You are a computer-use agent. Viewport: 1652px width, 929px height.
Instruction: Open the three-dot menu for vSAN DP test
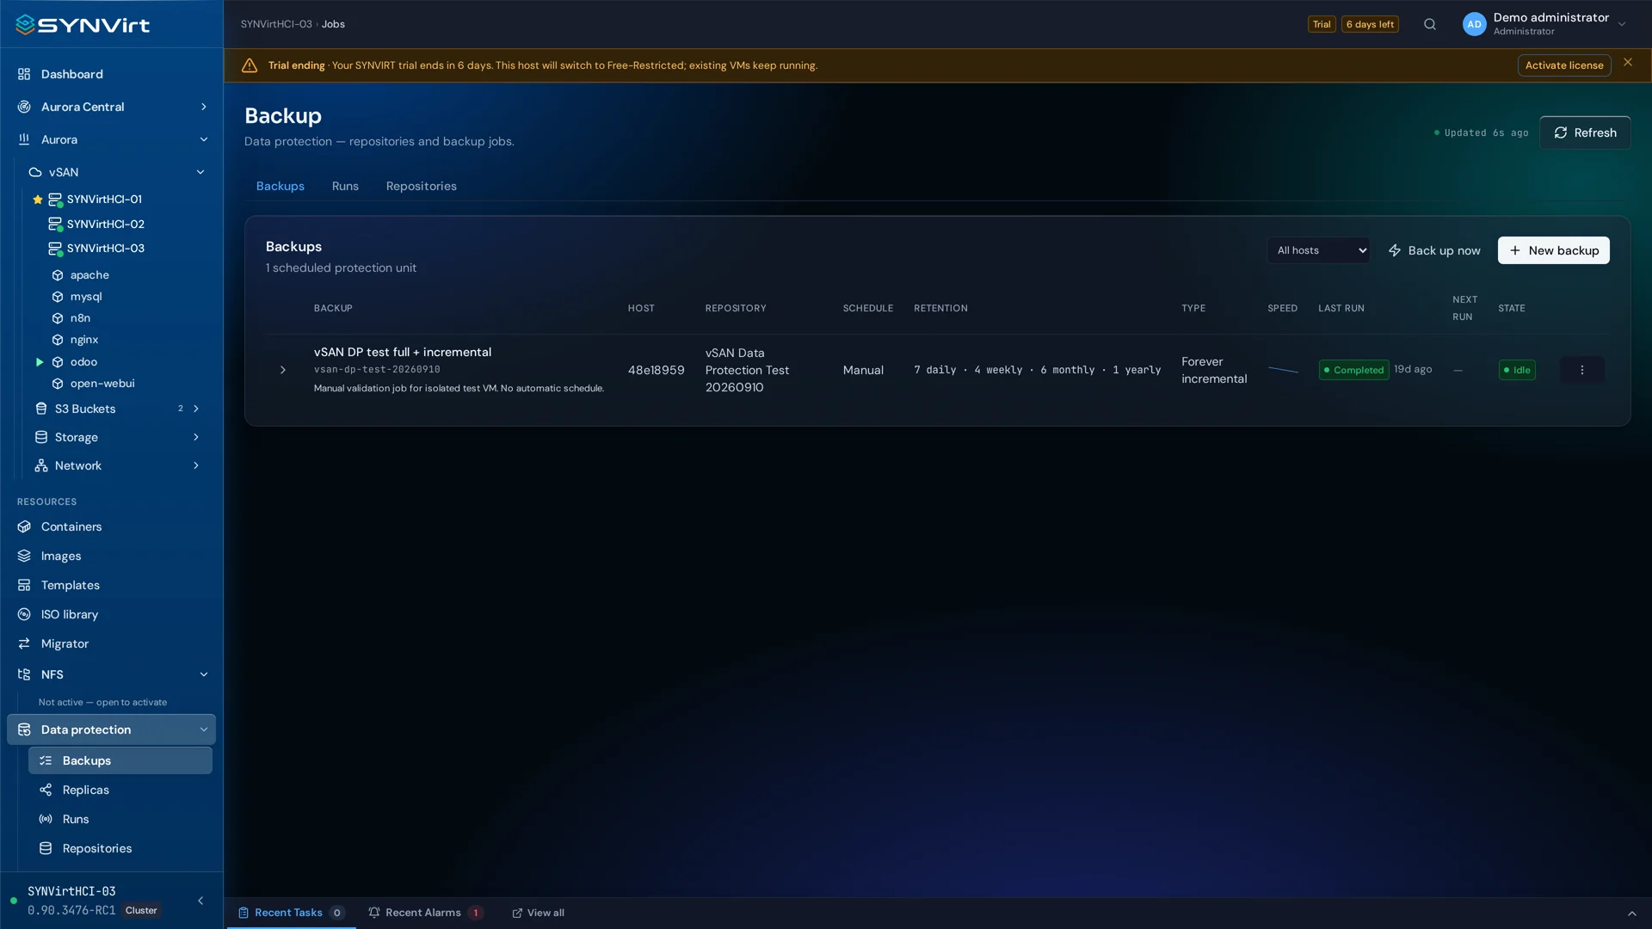1581,370
